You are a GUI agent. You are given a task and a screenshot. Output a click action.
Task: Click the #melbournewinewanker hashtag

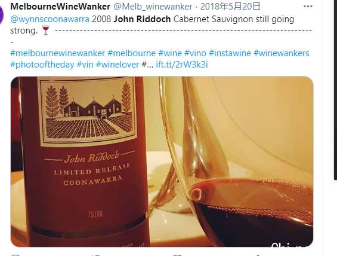click(58, 53)
